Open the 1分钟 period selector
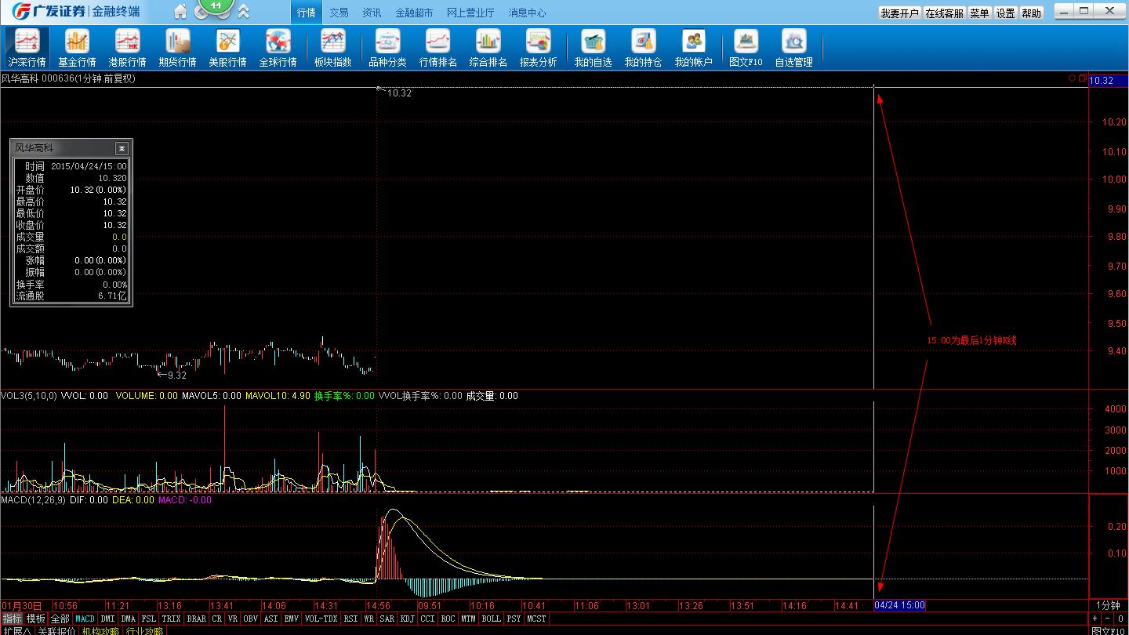Image resolution: width=1129 pixels, height=635 pixels. (1108, 605)
